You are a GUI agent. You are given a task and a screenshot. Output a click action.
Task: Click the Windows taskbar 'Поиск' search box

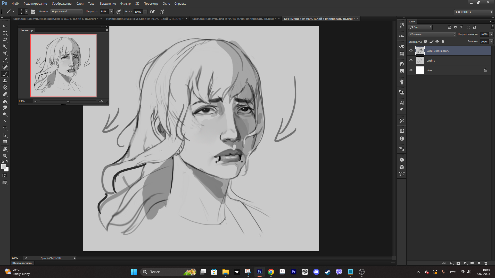tap(165, 272)
